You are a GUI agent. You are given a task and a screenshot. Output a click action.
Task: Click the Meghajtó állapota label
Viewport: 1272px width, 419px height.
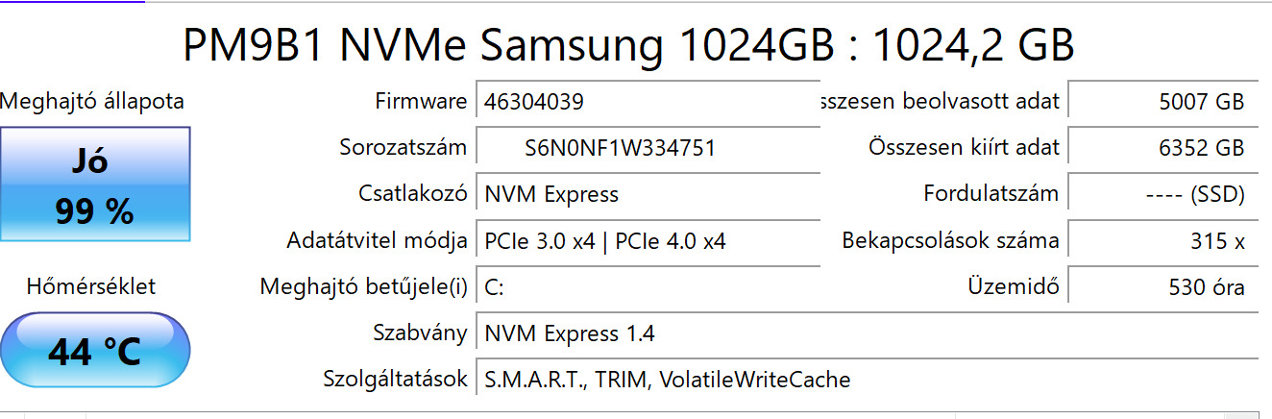(x=92, y=102)
